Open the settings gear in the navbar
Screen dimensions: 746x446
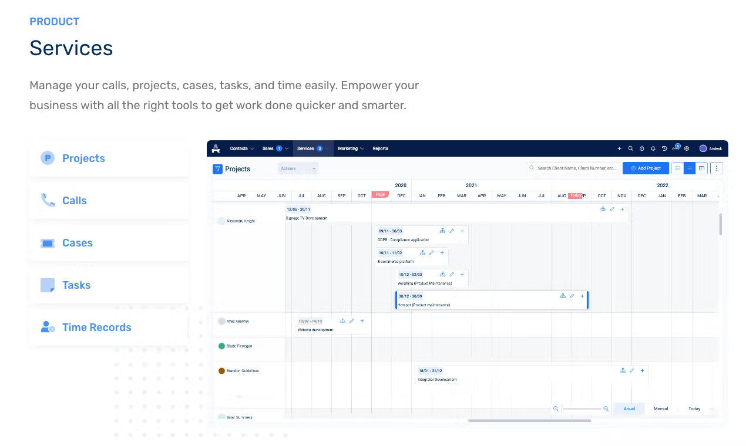(x=686, y=148)
